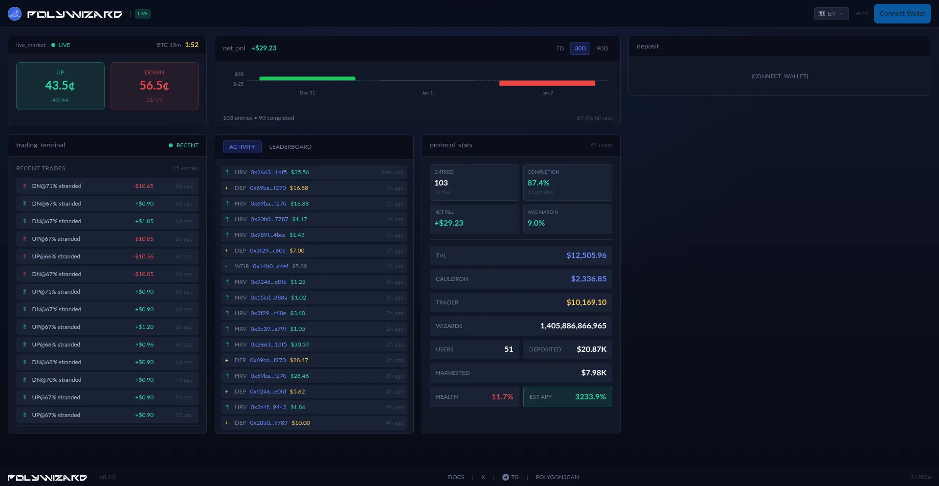Switch to the Leaderboard tab

click(x=290, y=147)
